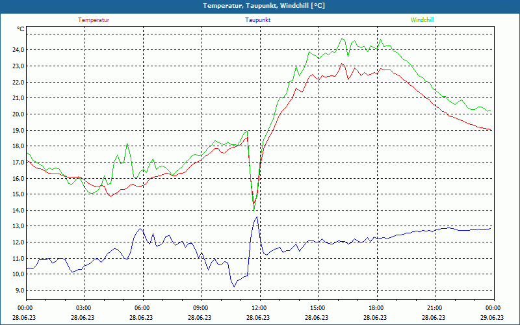Select the 21,0 y-axis value
The height and width of the screenshot is (325, 520).
tap(19, 98)
